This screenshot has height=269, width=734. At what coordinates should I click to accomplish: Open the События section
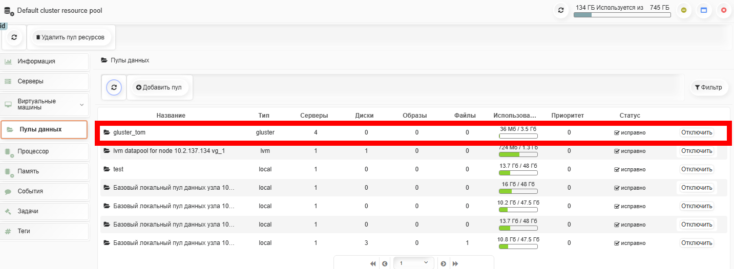45,191
